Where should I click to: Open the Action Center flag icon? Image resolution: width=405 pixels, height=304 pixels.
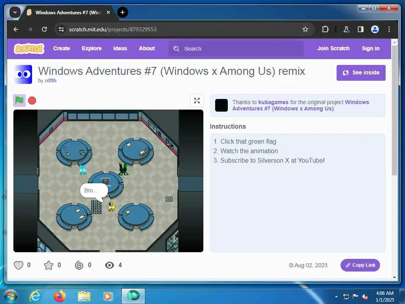click(356, 296)
